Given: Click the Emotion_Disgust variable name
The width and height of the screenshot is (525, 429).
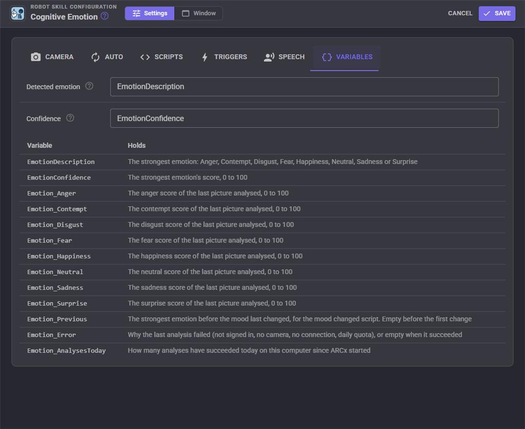Looking at the screenshot, I should point(55,225).
